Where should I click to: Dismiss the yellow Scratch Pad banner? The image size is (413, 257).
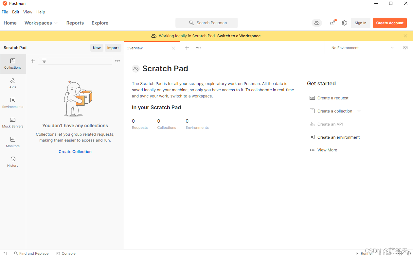click(x=405, y=36)
